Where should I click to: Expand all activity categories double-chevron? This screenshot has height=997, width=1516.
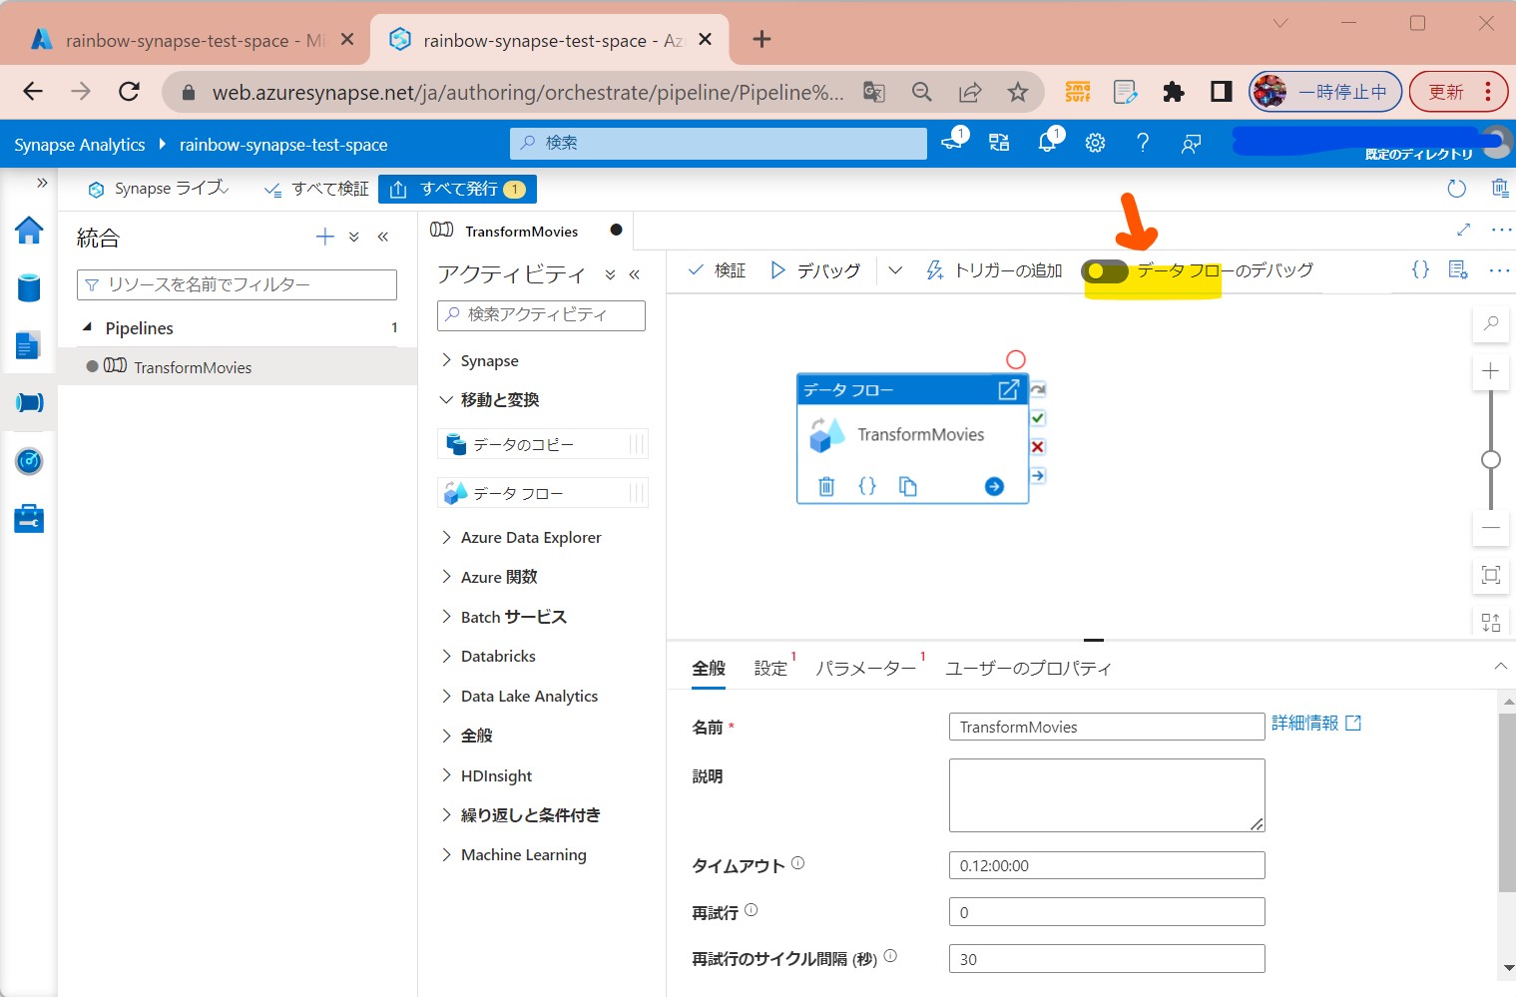click(610, 274)
